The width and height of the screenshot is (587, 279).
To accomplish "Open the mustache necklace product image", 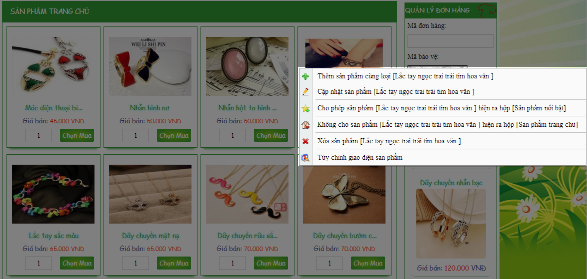I will (247, 194).
